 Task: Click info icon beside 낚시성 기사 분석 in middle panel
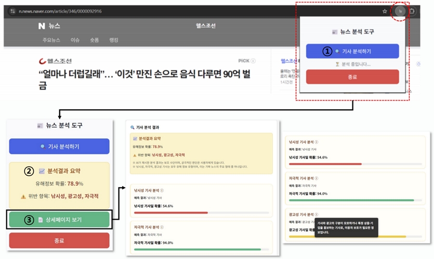(162, 191)
